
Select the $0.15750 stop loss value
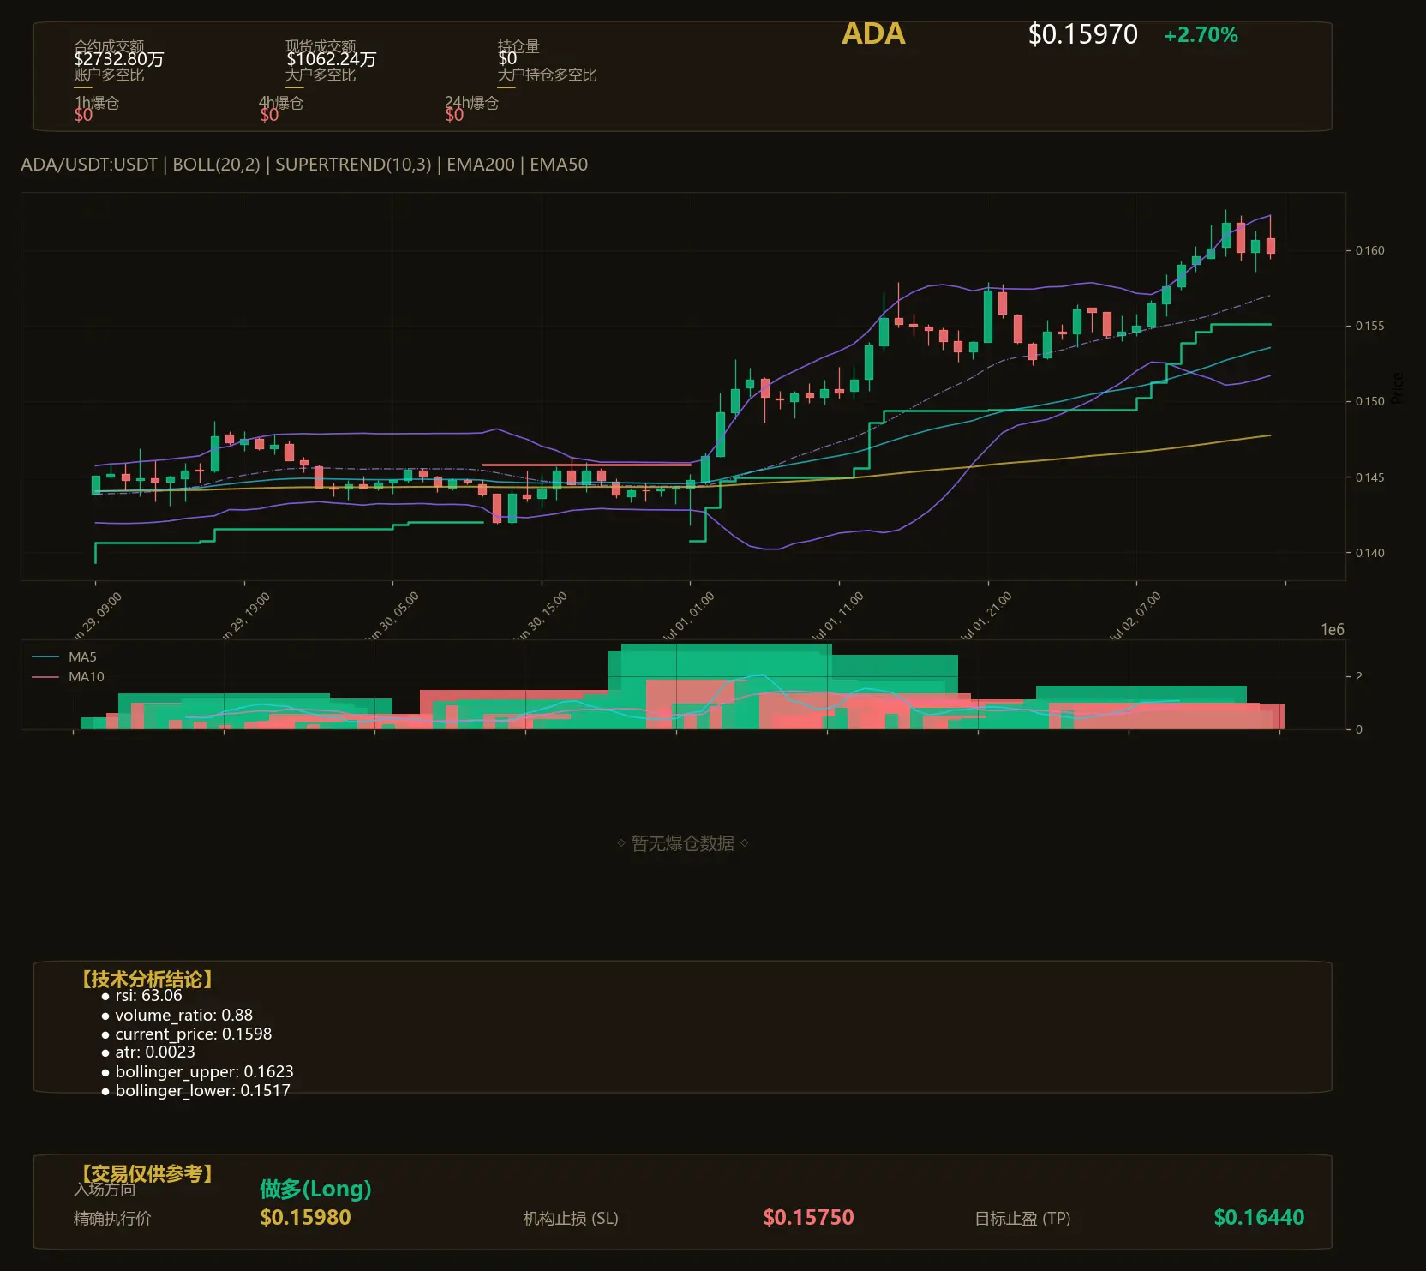tap(808, 1218)
